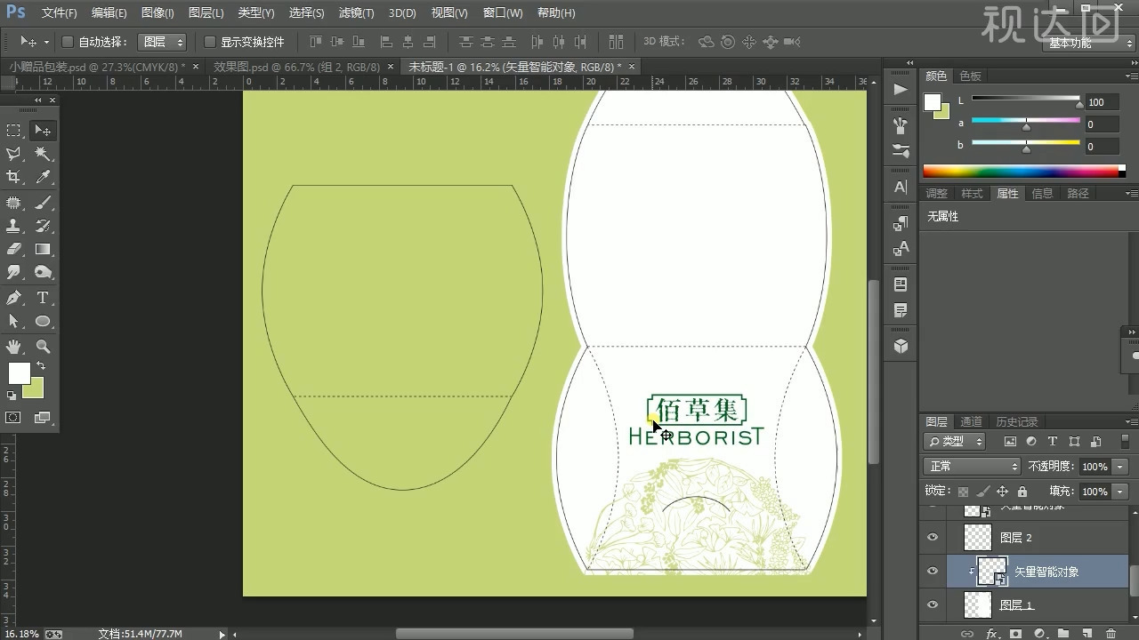Switch to the 通道 panel tab
The image size is (1139, 640).
point(971,421)
